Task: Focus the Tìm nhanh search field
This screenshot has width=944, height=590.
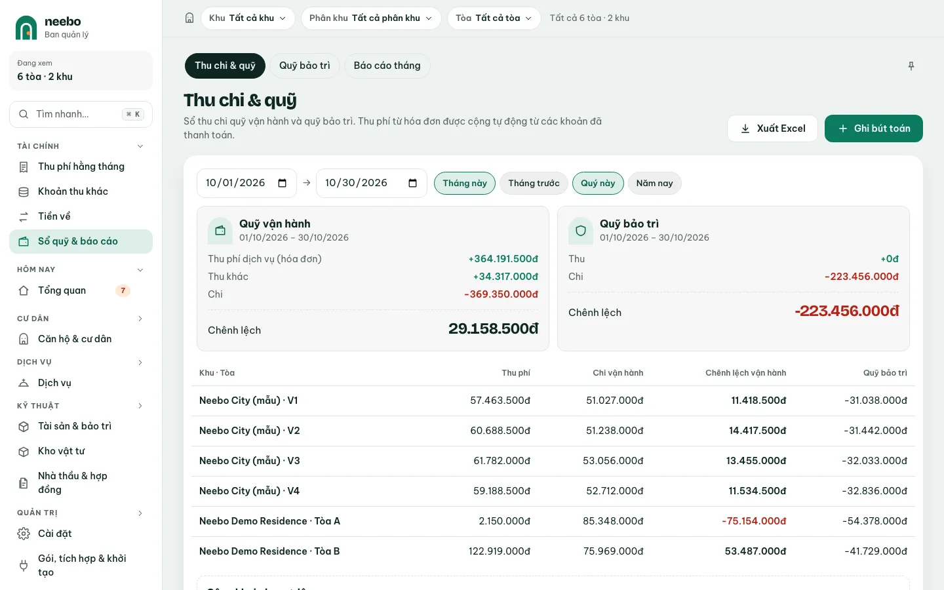Action: coord(81,114)
